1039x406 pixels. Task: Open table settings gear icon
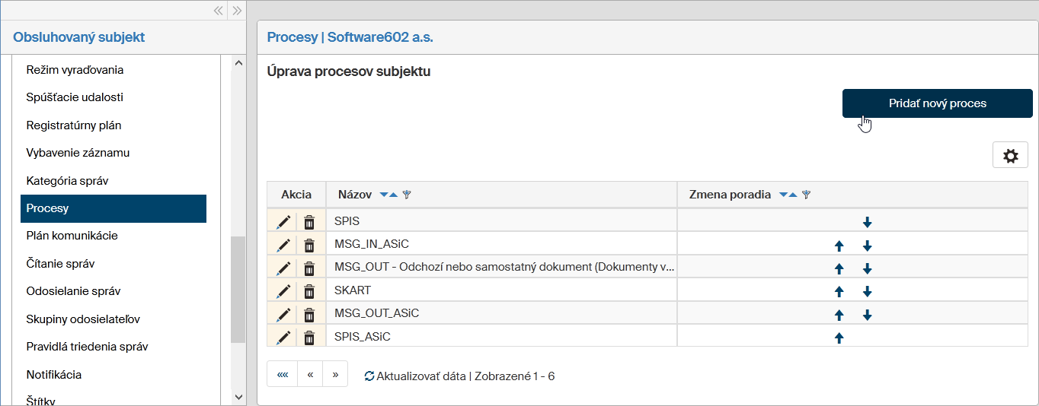[1010, 156]
